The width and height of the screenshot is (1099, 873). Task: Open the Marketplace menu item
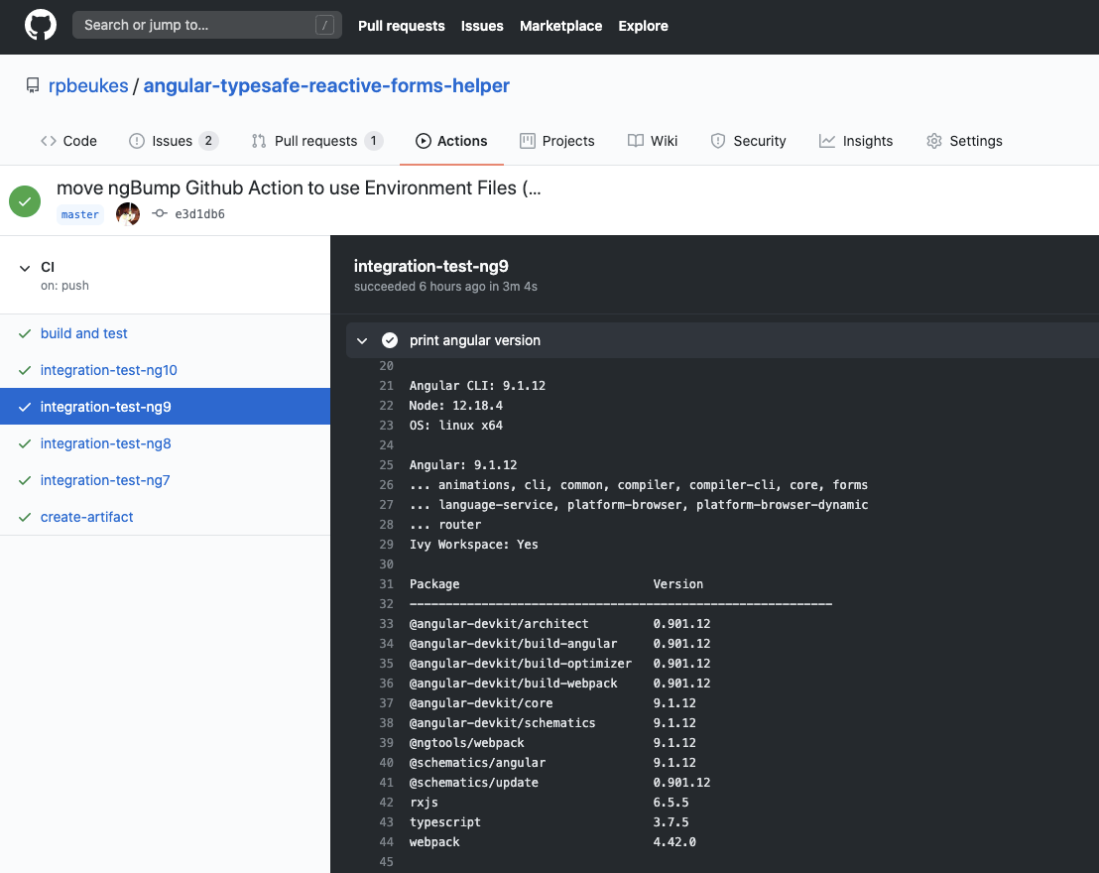[x=560, y=26]
